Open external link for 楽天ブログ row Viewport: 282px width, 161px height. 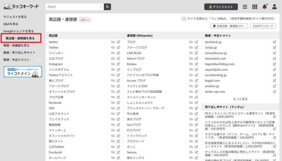[x=196, y=119]
